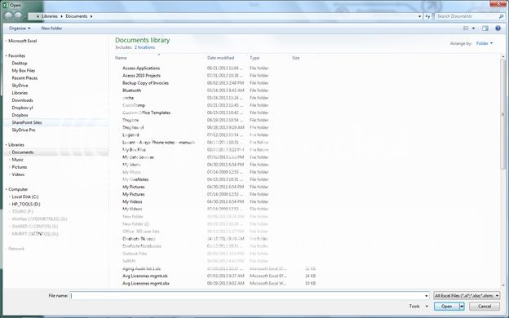
Task: Select the Avg Licenenes mgmt.xlsx file
Action: pyautogui.click(x=146, y=284)
